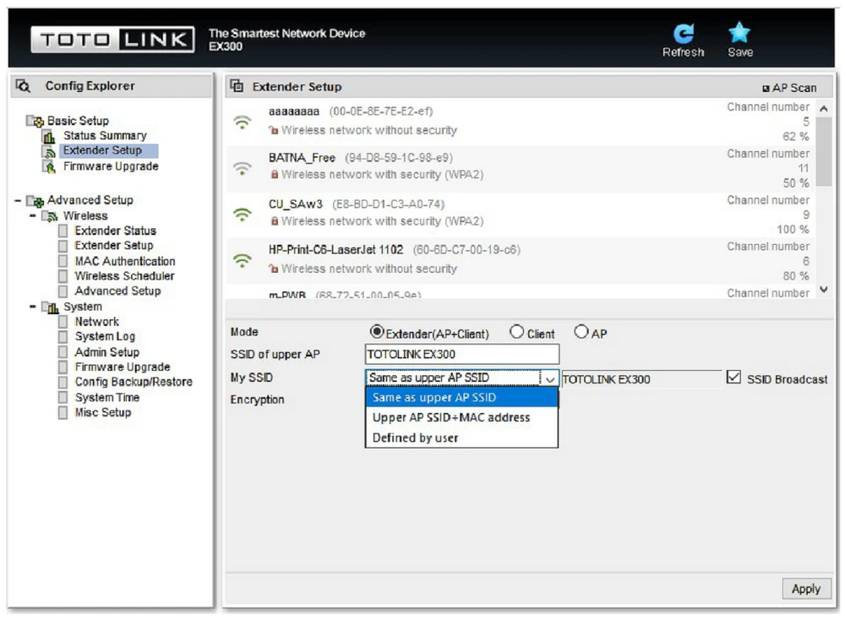Collapse the System tree branch
This screenshot has height=620, width=845.
pos(33,307)
